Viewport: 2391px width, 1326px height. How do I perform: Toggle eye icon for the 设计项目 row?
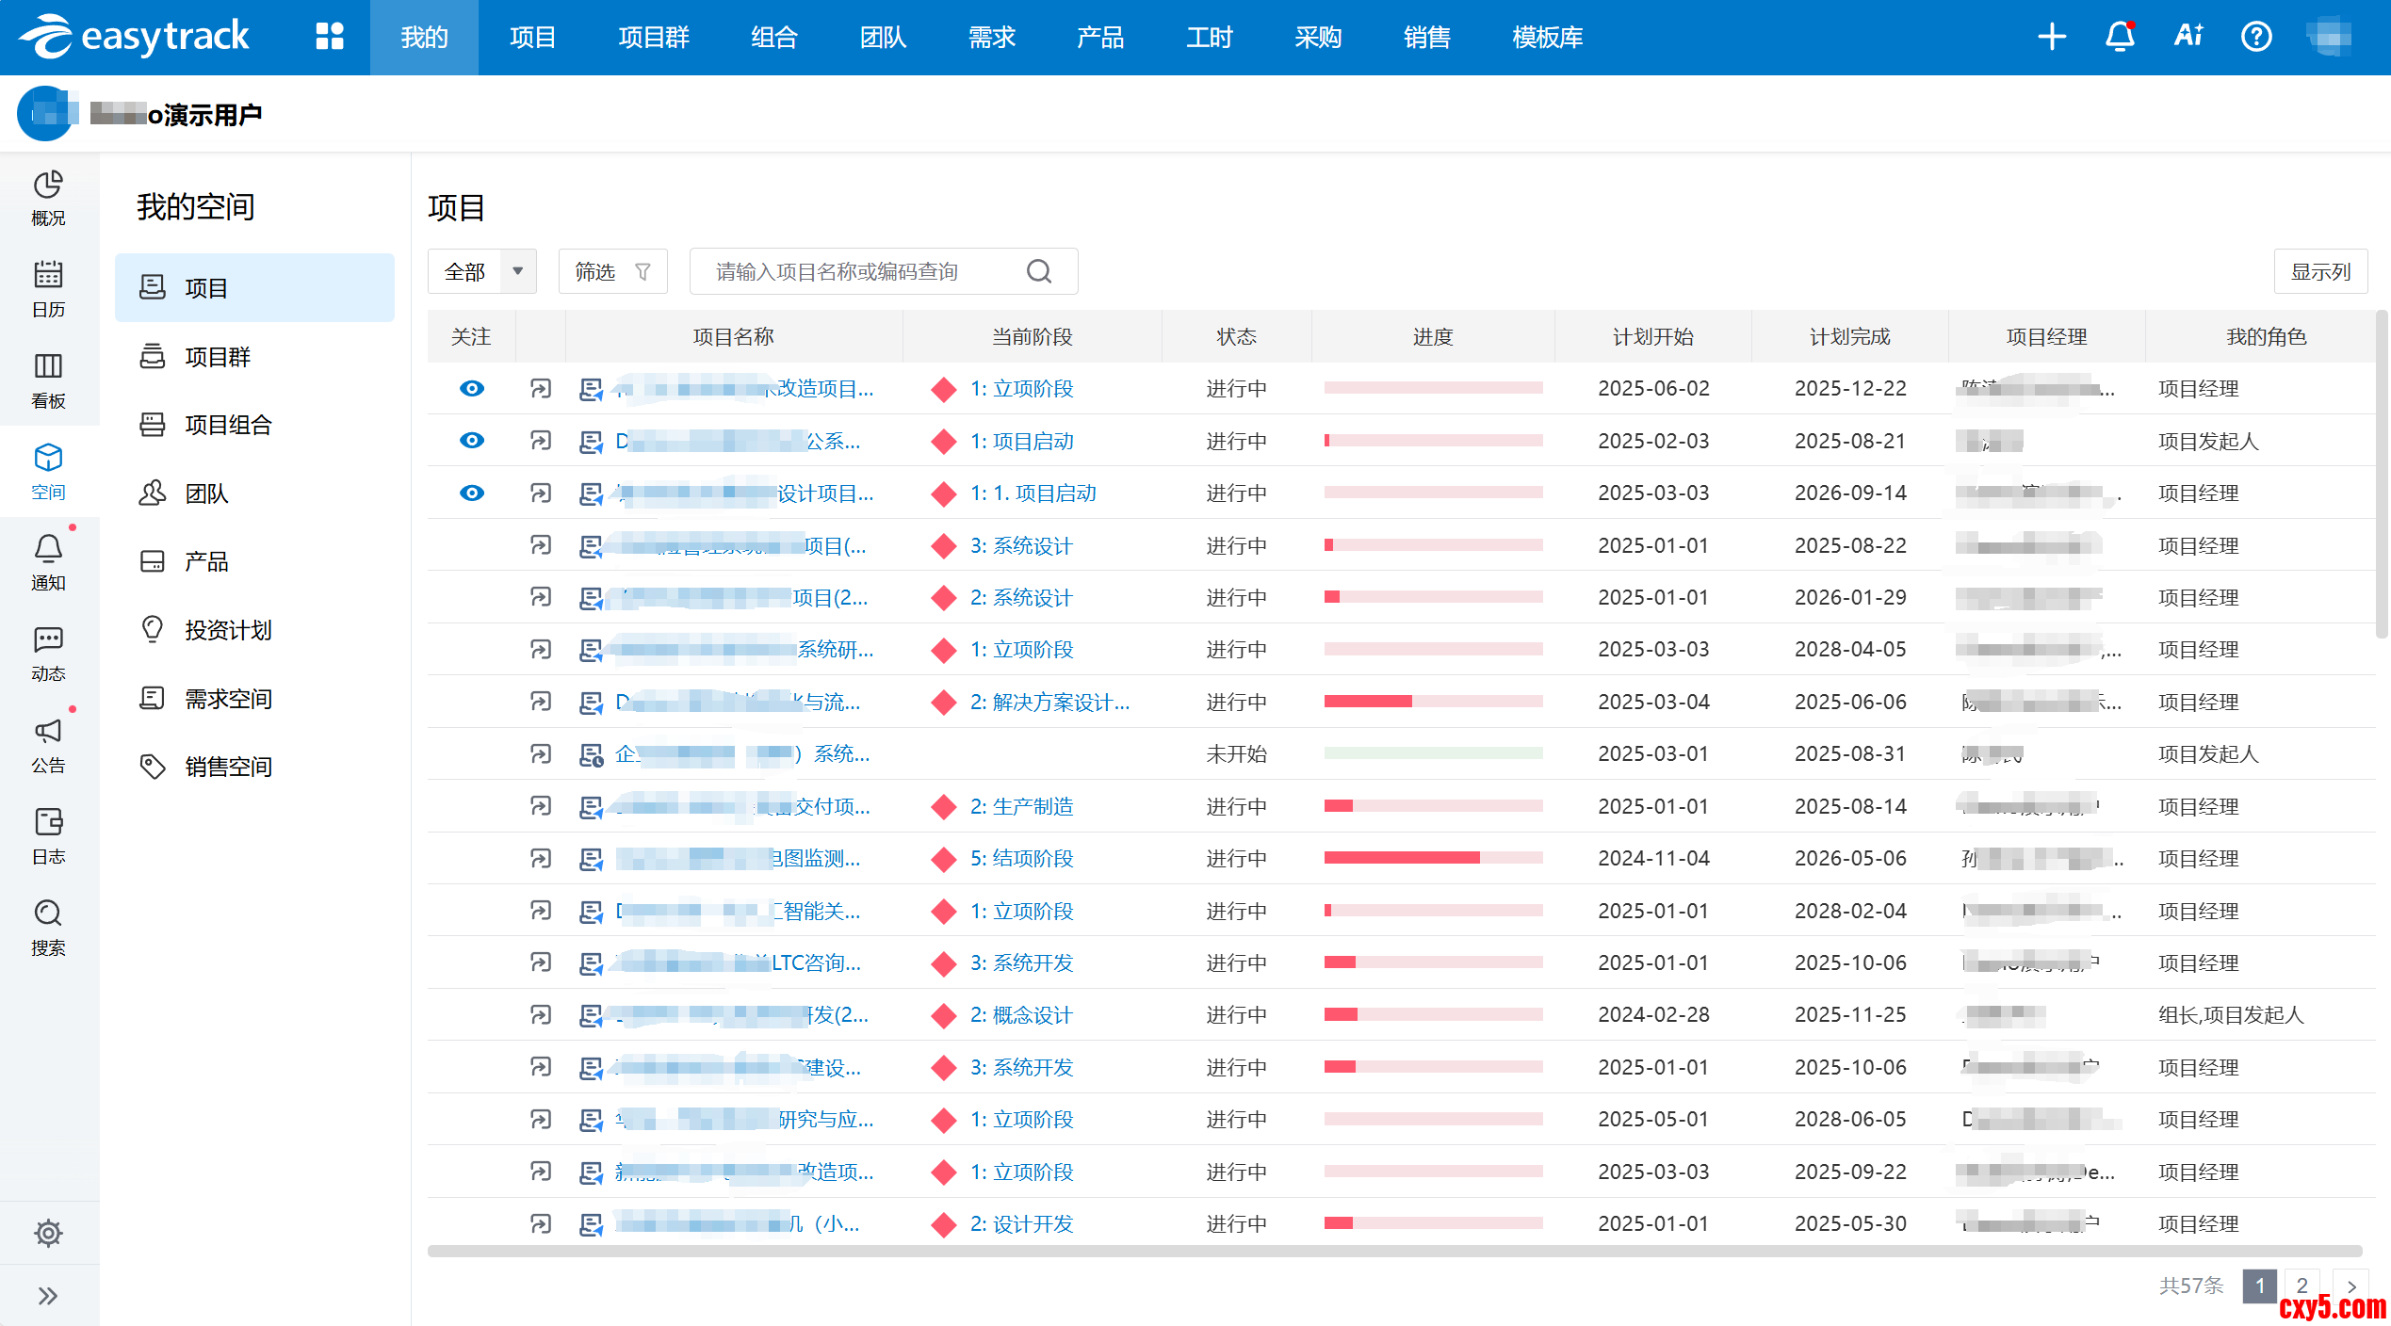[x=471, y=493]
